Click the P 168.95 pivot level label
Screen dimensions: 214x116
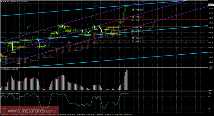[x=137, y=27]
